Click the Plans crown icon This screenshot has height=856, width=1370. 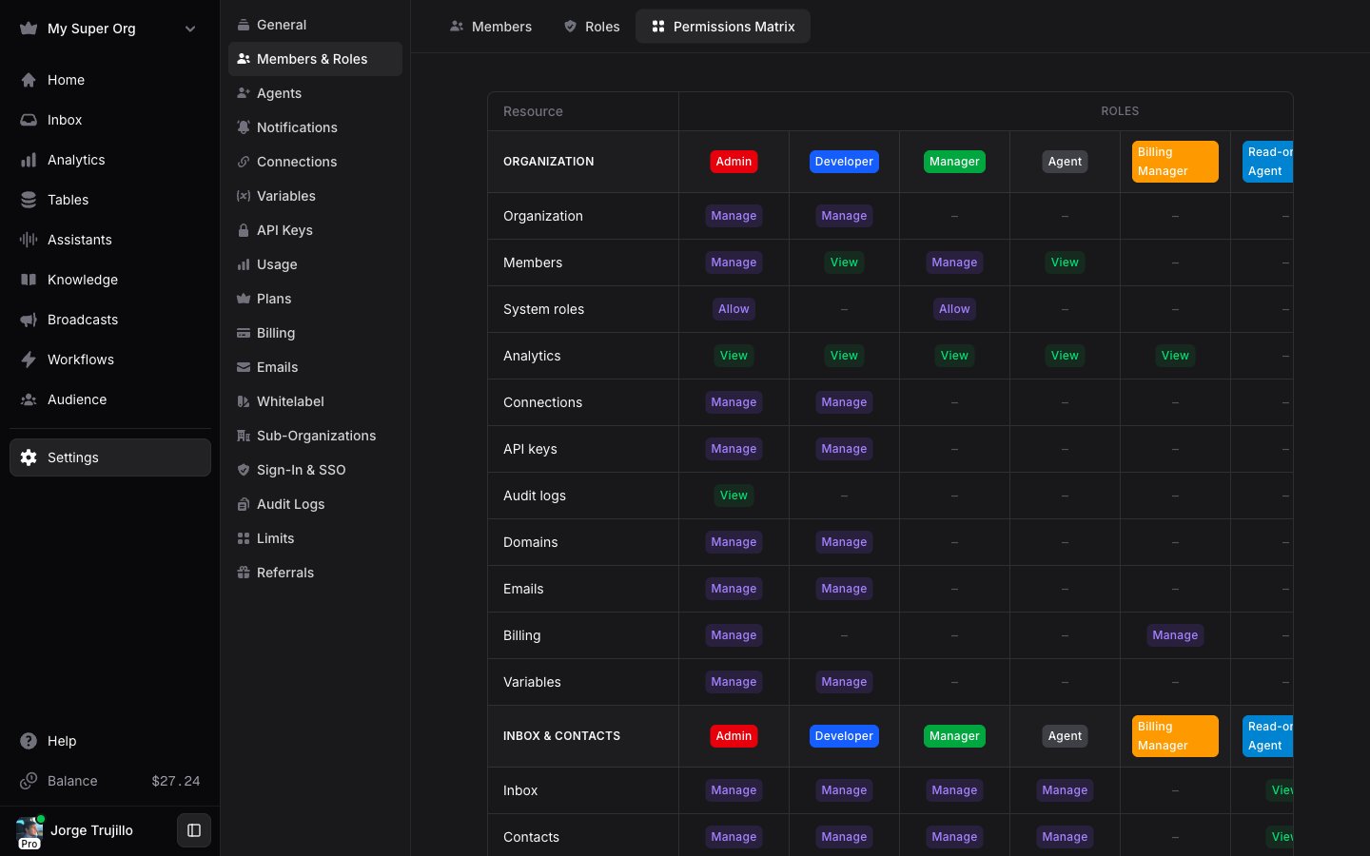[x=244, y=299]
